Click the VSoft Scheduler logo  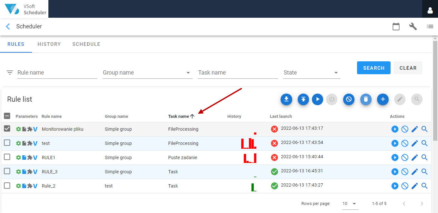click(x=24, y=9)
